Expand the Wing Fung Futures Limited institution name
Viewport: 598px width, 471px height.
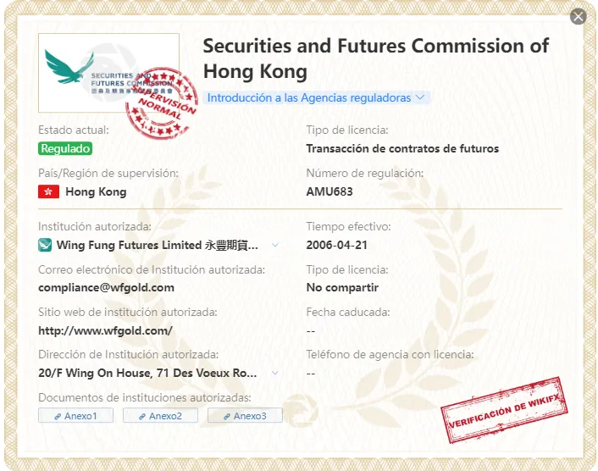click(x=275, y=245)
